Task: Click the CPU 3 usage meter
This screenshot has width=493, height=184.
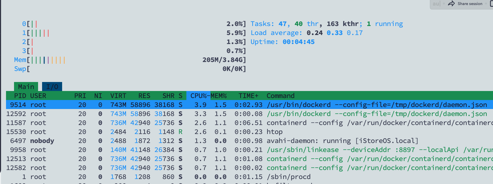Action: [134, 51]
